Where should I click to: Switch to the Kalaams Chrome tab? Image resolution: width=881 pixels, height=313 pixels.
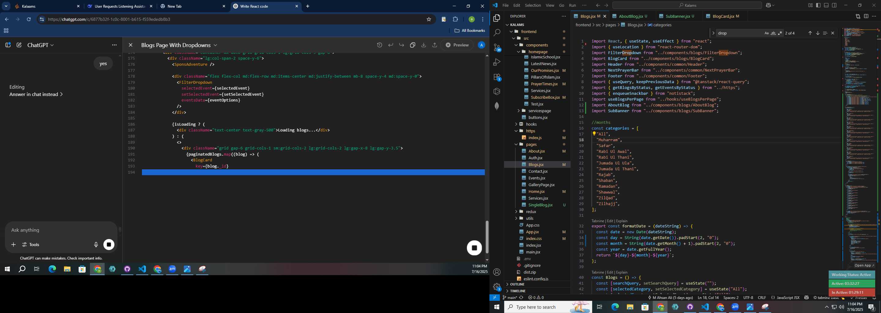pyautogui.click(x=47, y=6)
